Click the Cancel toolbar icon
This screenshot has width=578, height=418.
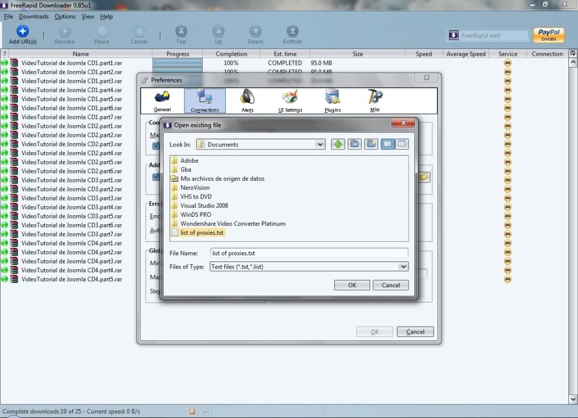(x=139, y=32)
